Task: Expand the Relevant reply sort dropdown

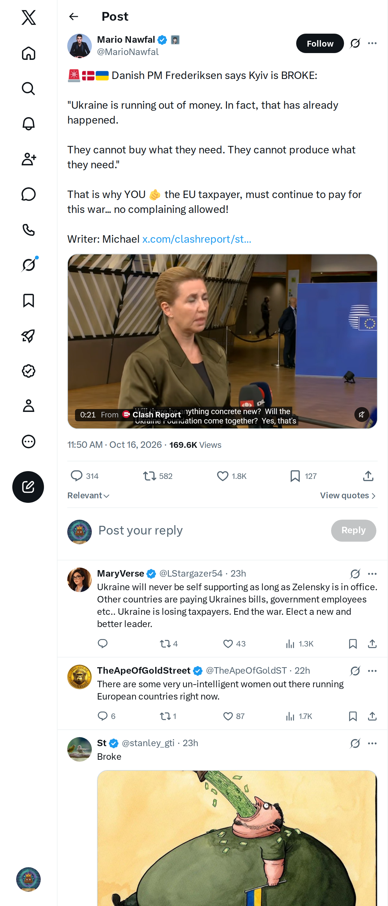Action: click(x=89, y=495)
